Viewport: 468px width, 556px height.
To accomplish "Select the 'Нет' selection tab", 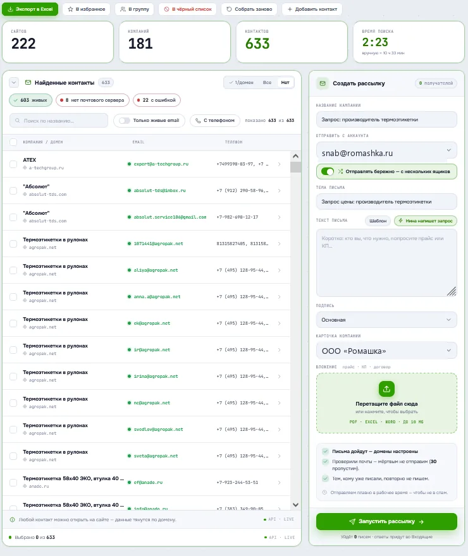I will coord(285,82).
